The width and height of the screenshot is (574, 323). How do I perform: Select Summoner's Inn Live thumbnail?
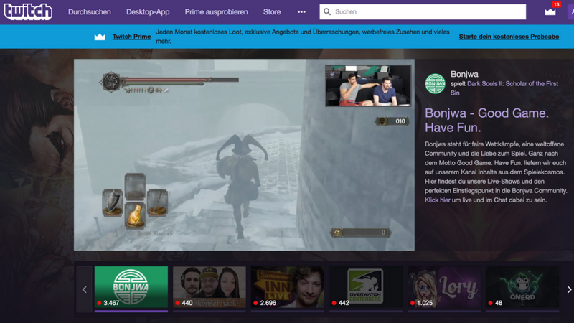tap(288, 287)
